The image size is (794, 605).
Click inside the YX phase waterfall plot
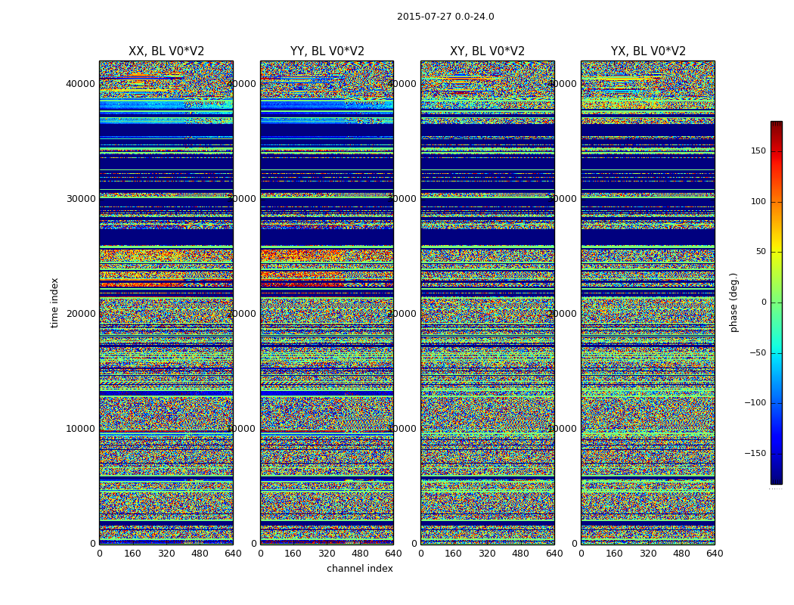[648, 302]
